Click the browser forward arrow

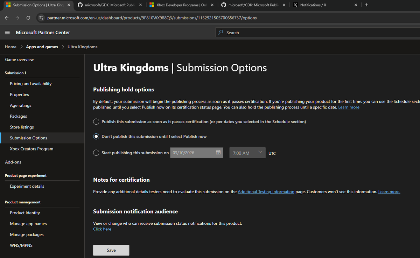tap(17, 18)
